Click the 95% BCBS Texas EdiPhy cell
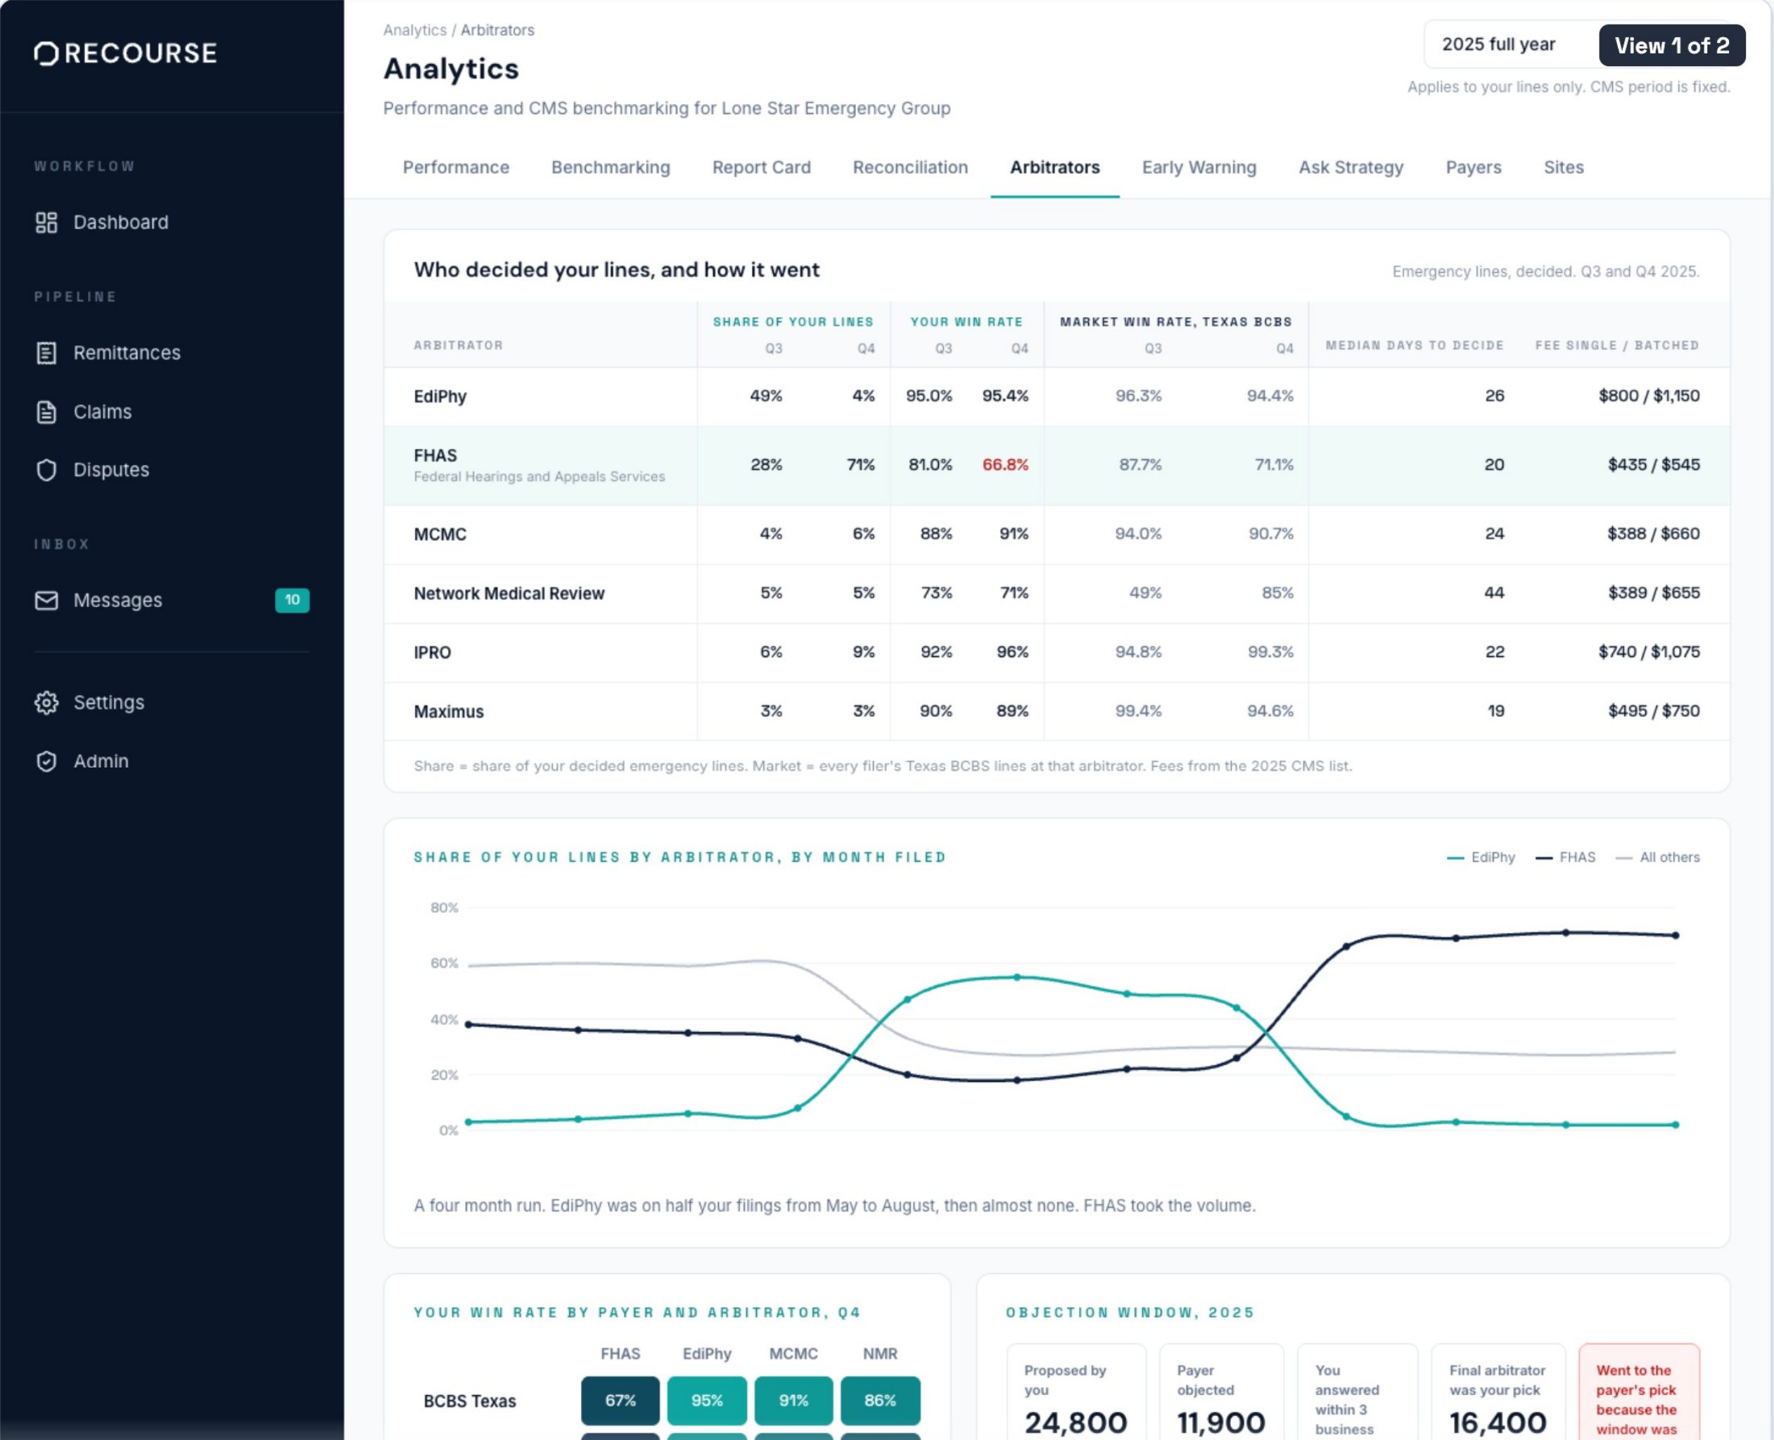 707,1400
